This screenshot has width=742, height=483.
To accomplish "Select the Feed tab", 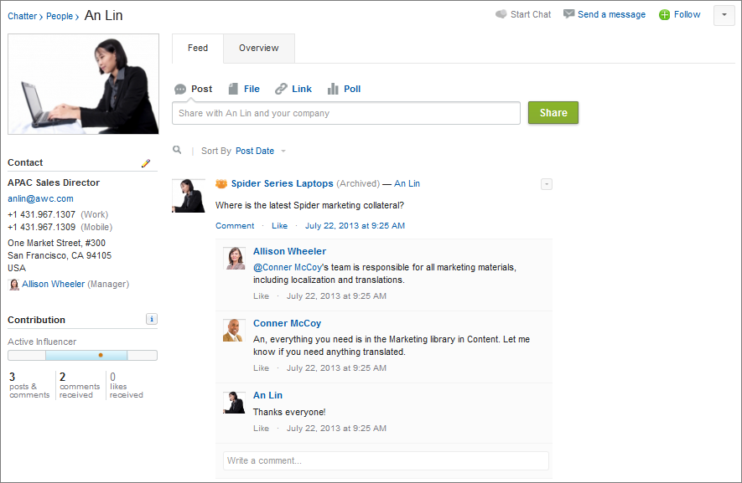I will [x=198, y=49].
